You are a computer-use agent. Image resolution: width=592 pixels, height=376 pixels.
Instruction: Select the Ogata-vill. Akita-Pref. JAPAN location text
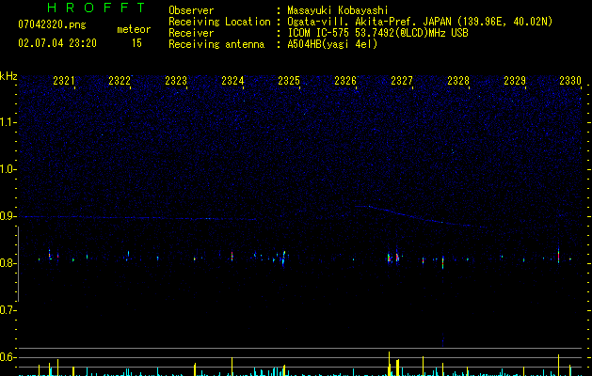tap(420, 22)
